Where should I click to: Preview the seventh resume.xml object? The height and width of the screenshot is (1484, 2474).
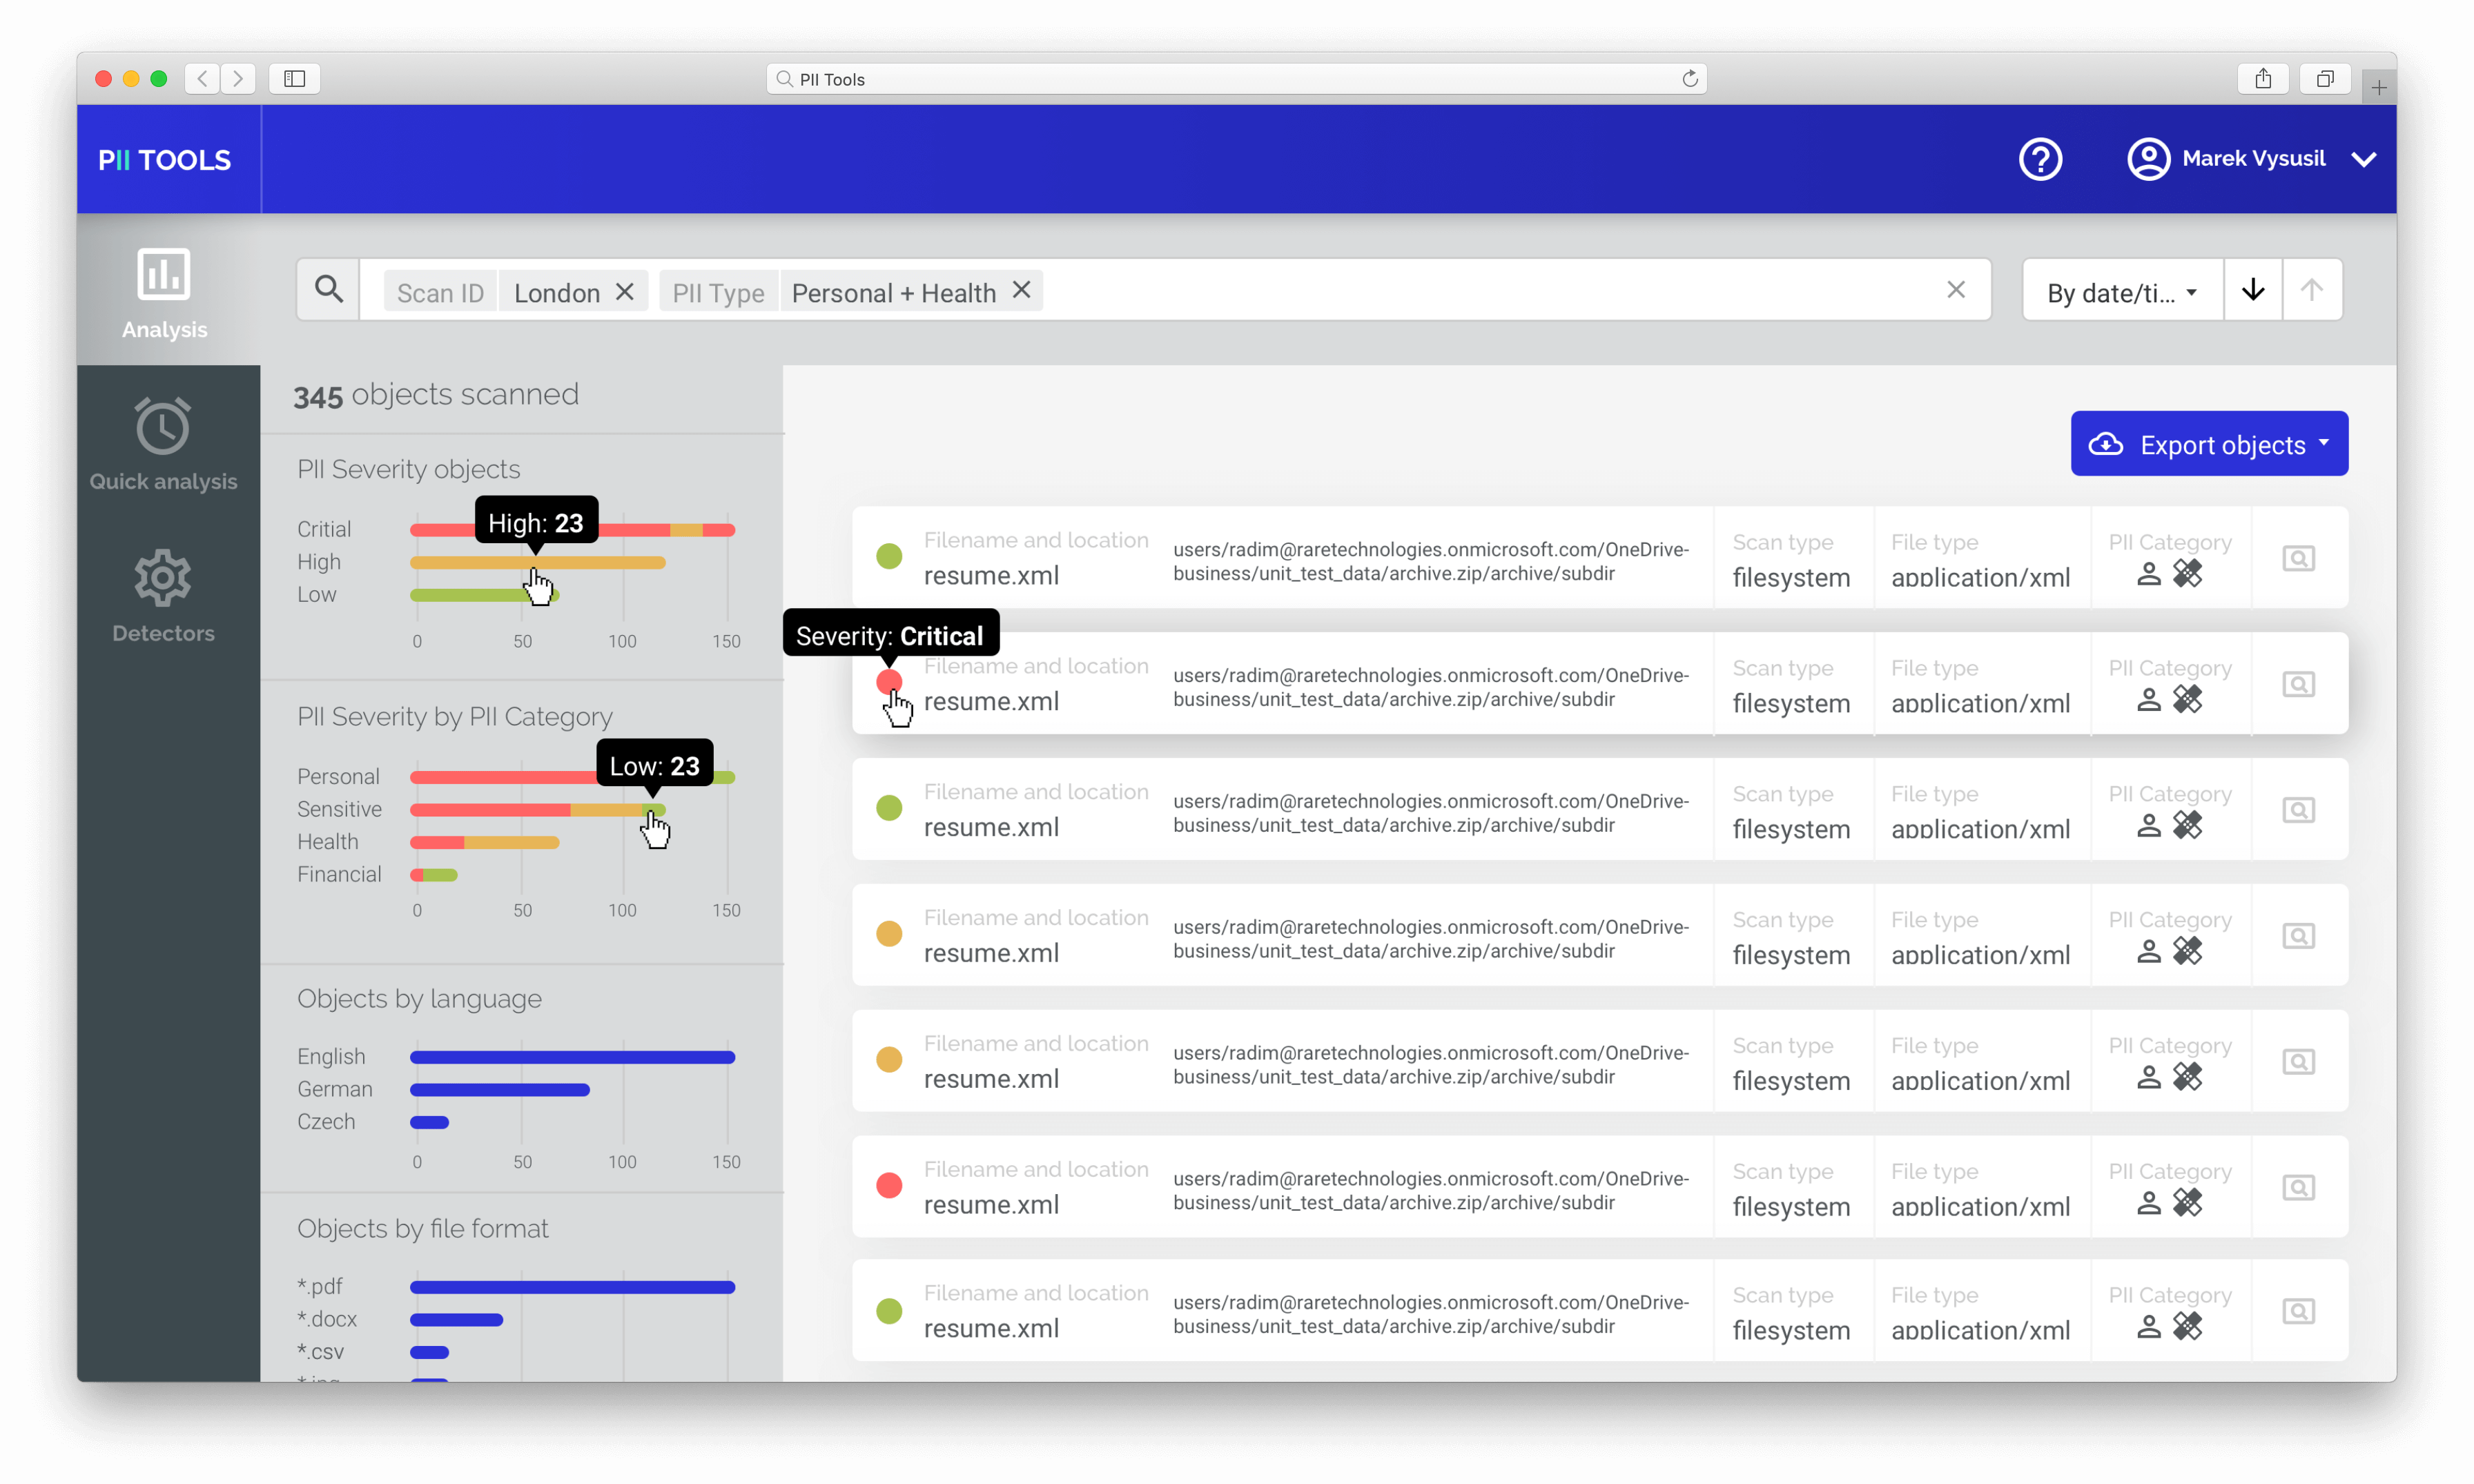pyautogui.click(x=2298, y=1312)
